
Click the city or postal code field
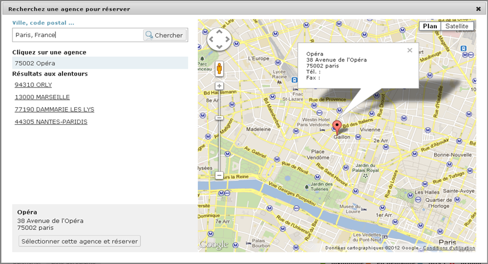click(x=77, y=35)
